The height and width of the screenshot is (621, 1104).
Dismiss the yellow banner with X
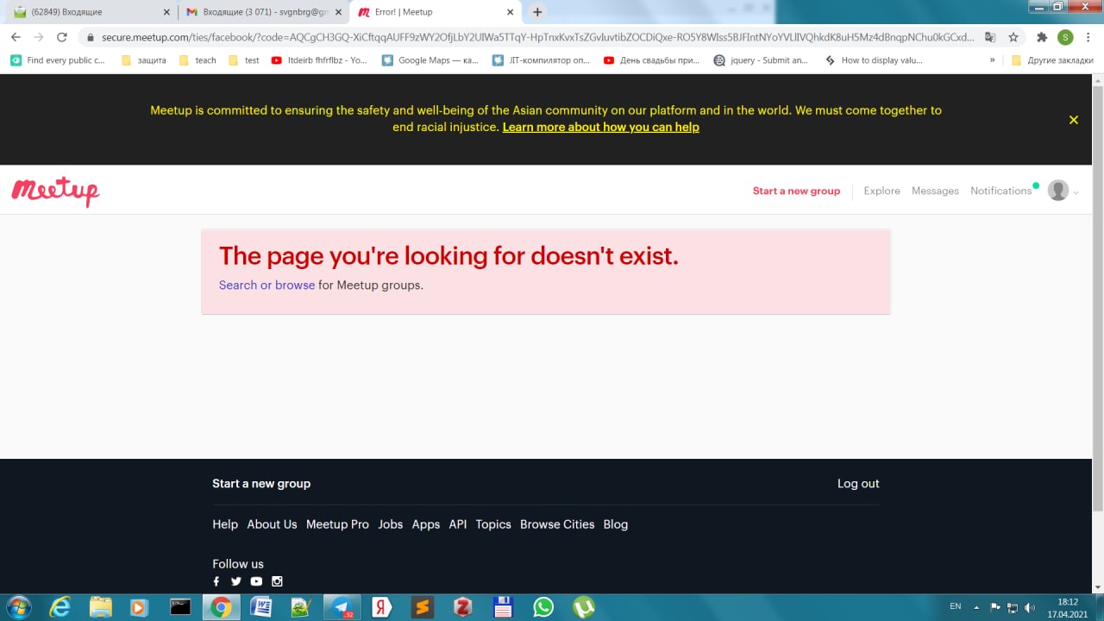click(x=1074, y=120)
